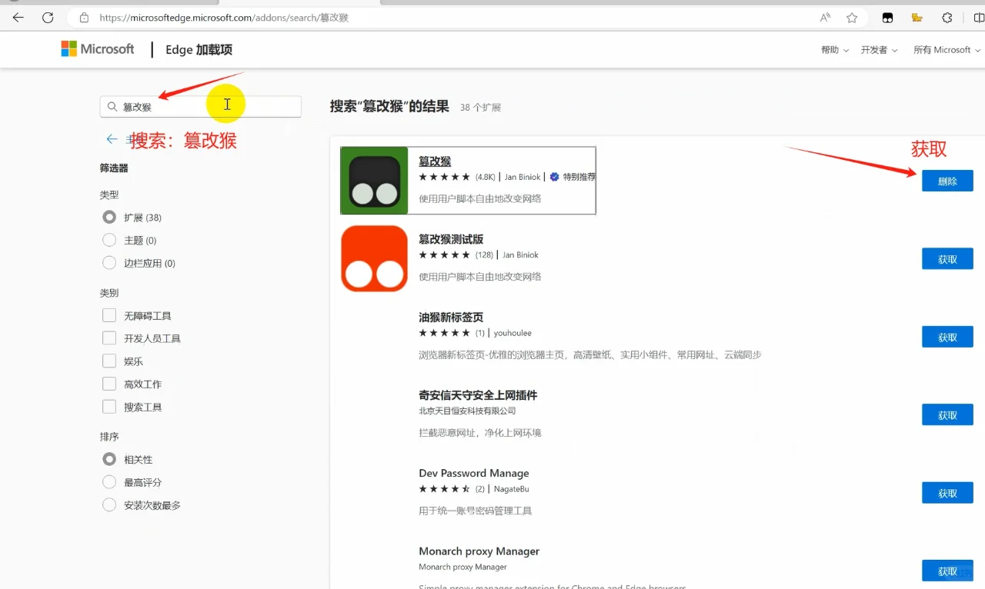
Task: Open the 开发者 dropdown menu
Action: 878,49
